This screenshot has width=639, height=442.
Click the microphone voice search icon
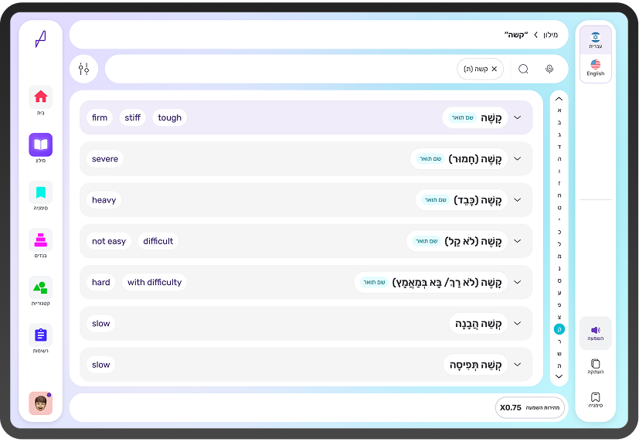pyautogui.click(x=549, y=69)
